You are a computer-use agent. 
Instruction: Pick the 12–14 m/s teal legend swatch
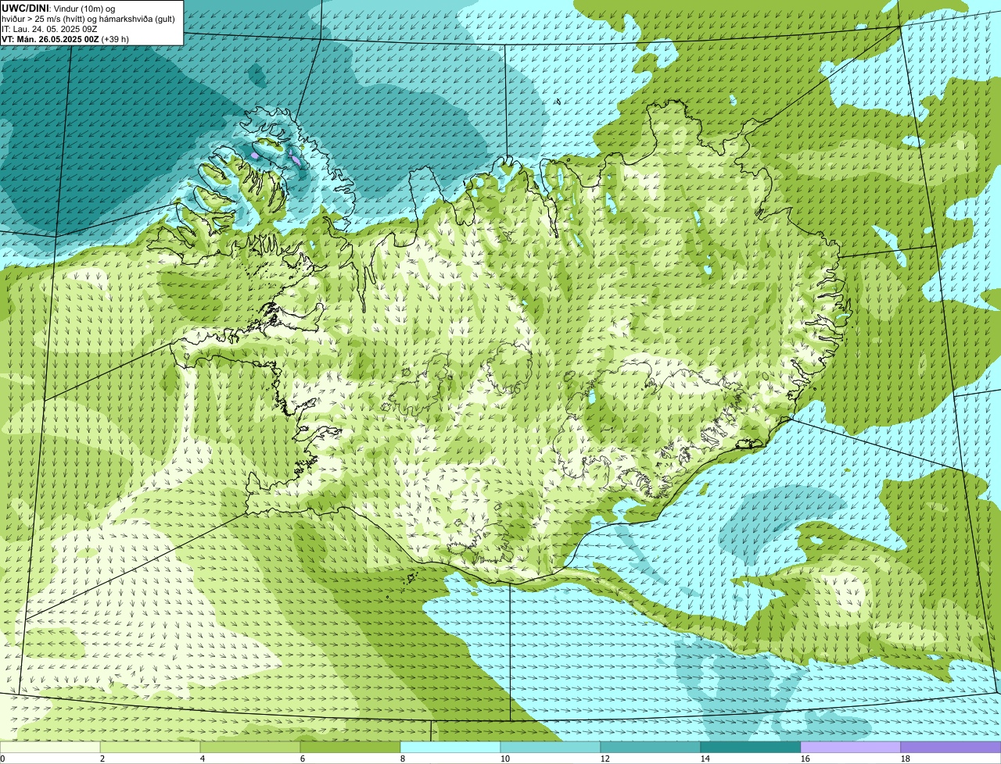(651, 748)
